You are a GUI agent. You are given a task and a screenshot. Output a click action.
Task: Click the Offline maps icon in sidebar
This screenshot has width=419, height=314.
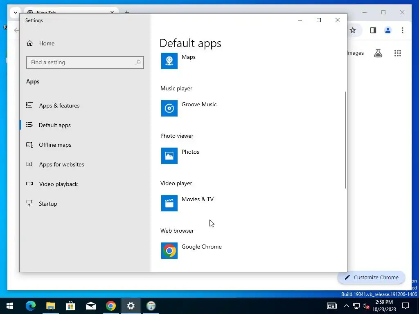(29, 144)
